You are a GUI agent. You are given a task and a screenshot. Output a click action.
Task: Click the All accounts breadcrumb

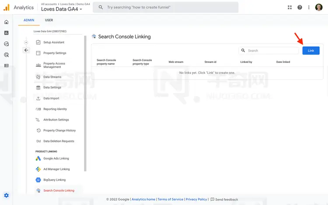49,4
